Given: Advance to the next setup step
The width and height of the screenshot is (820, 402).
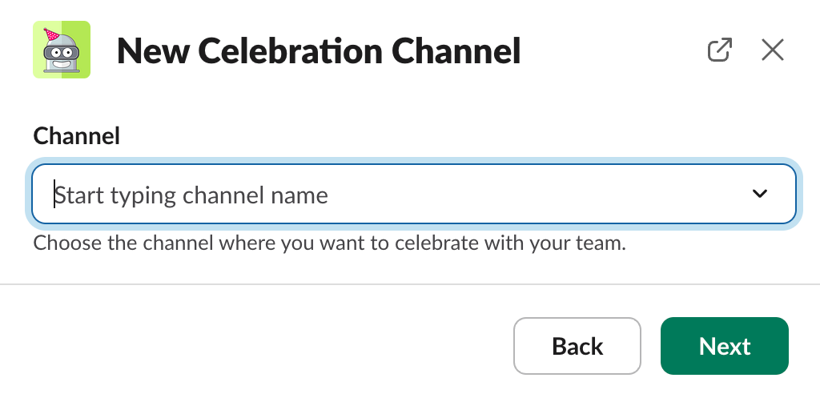Looking at the screenshot, I should point(724,346).
